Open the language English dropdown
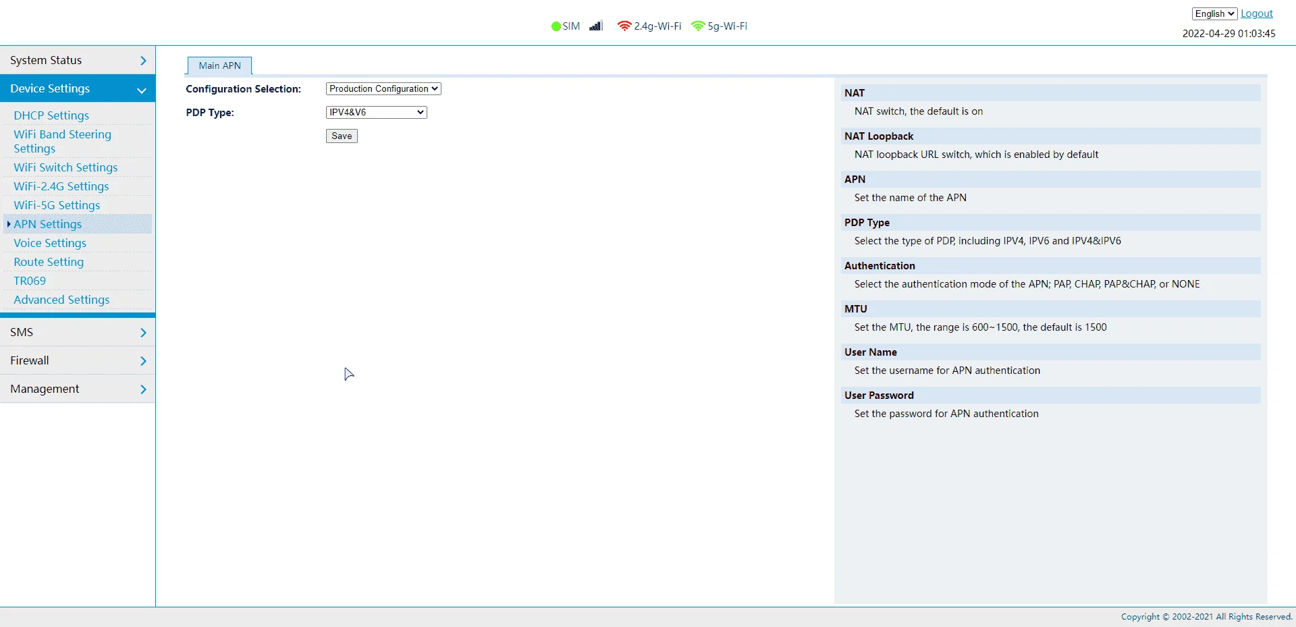1296x627 pixels. 1214,13
